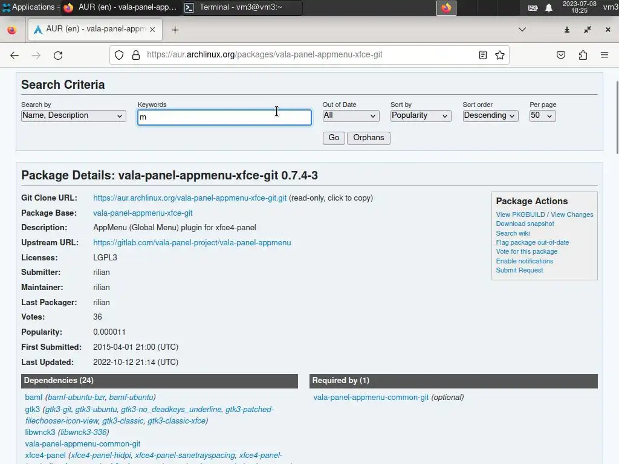The width and height of the screenshot is (619, 464).
Task: Open the Sort by Popularity dropdown
Action: click(421, 115)
